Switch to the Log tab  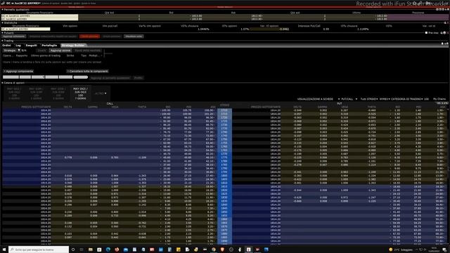(x=18, y=45)
